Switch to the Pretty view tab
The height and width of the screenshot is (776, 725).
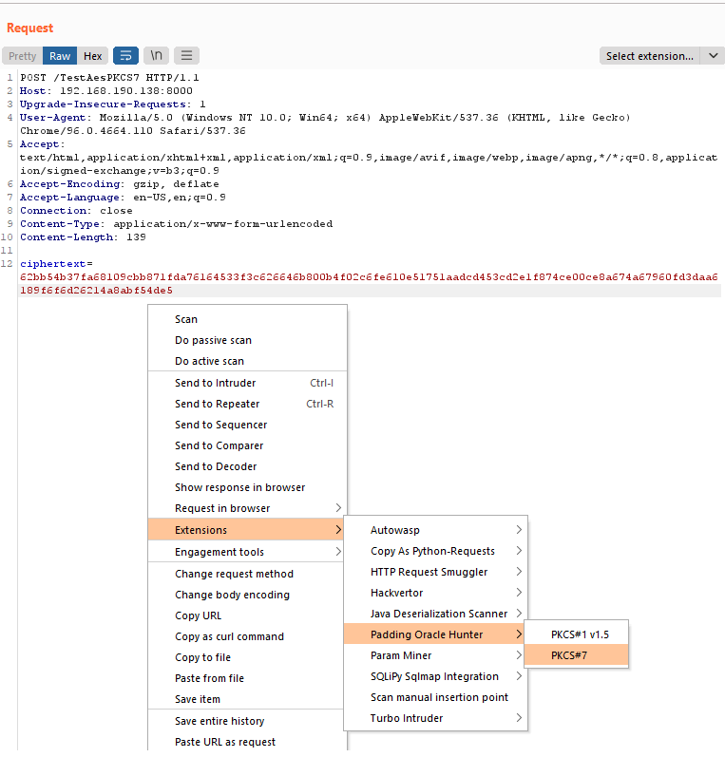pos(22,56)
